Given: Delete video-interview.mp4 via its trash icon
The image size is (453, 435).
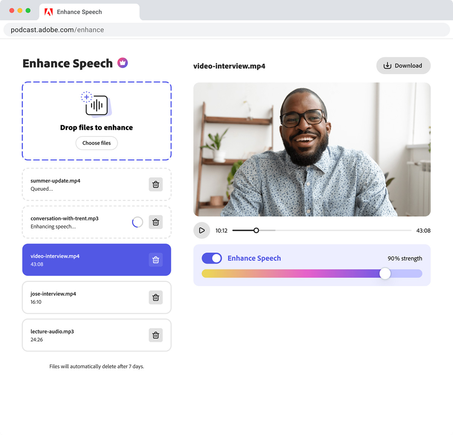Looking at the screenshot, I should (x=156, y=260).
